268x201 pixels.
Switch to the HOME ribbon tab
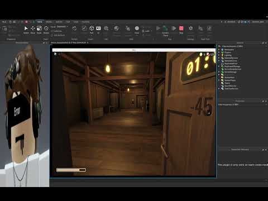tap(40, 22)
